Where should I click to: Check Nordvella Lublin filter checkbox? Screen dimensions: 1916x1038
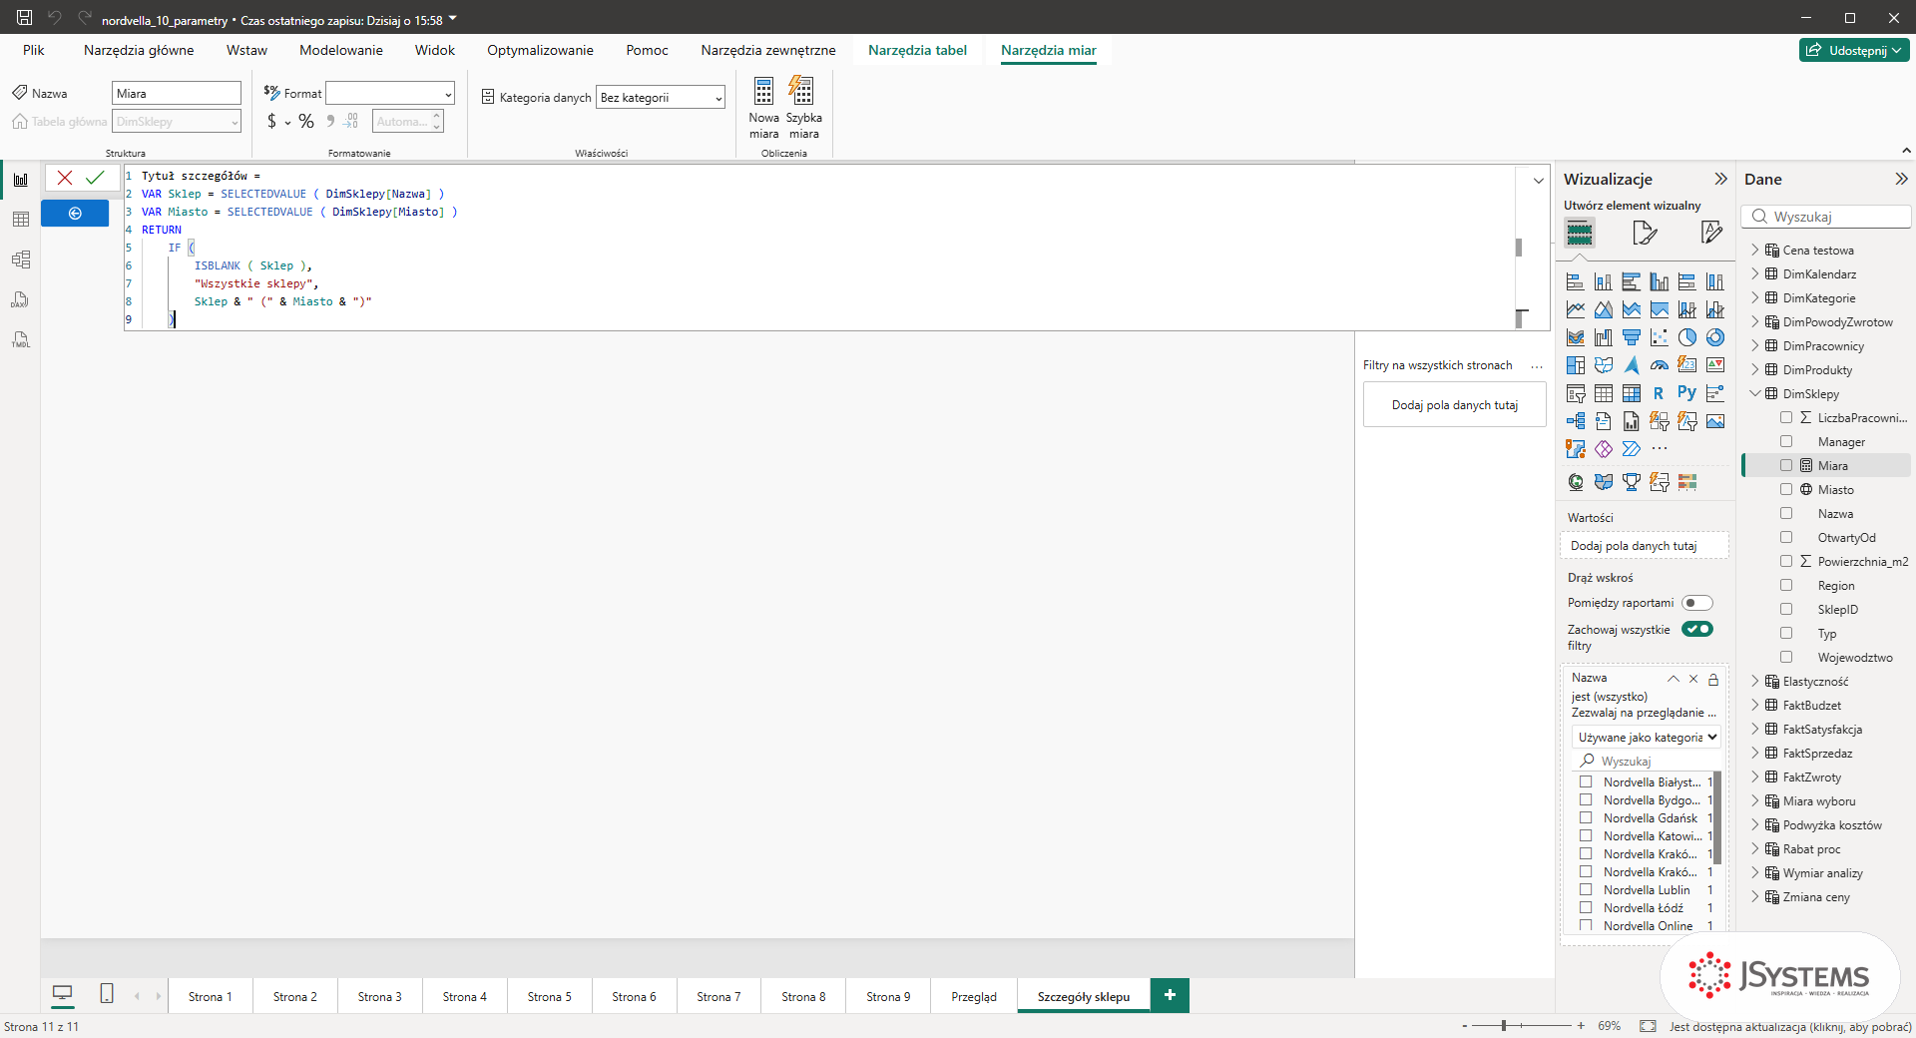(1586, 889)
